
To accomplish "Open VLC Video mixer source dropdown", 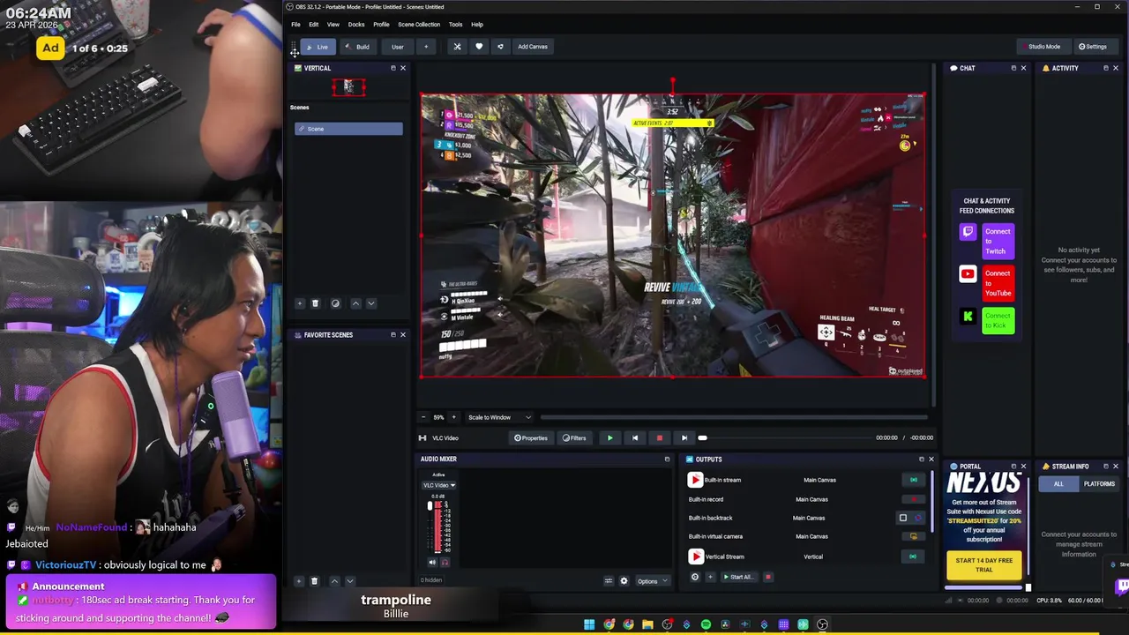I will coord(439,485).
